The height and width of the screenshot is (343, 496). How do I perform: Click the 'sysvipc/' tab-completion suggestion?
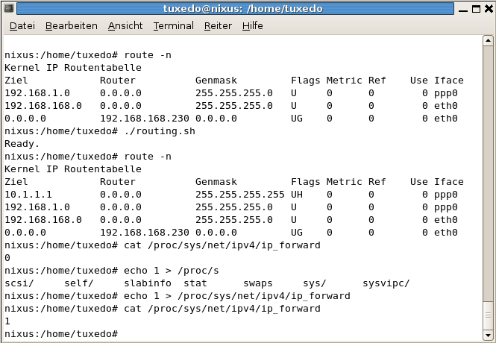385,283
